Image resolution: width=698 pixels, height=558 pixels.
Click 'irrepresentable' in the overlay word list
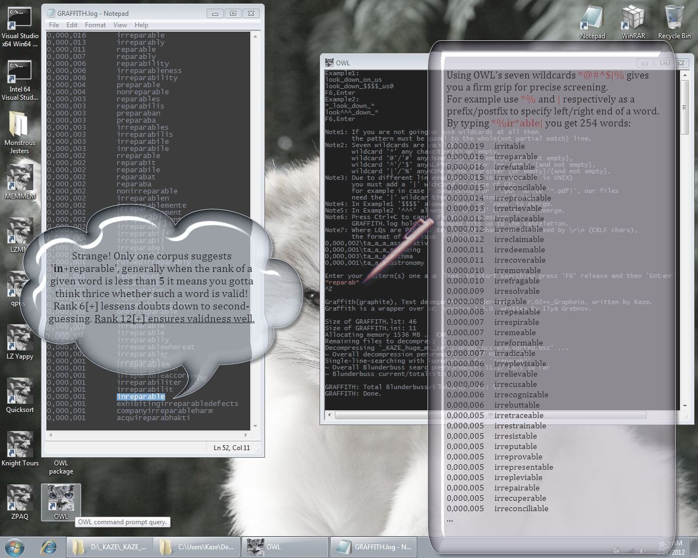pyautogui.click(x=523, y=467)
